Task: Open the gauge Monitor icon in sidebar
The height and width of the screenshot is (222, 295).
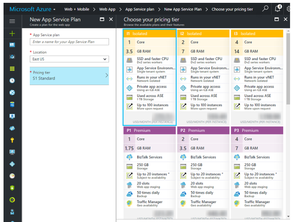Action: click(12, 176)
